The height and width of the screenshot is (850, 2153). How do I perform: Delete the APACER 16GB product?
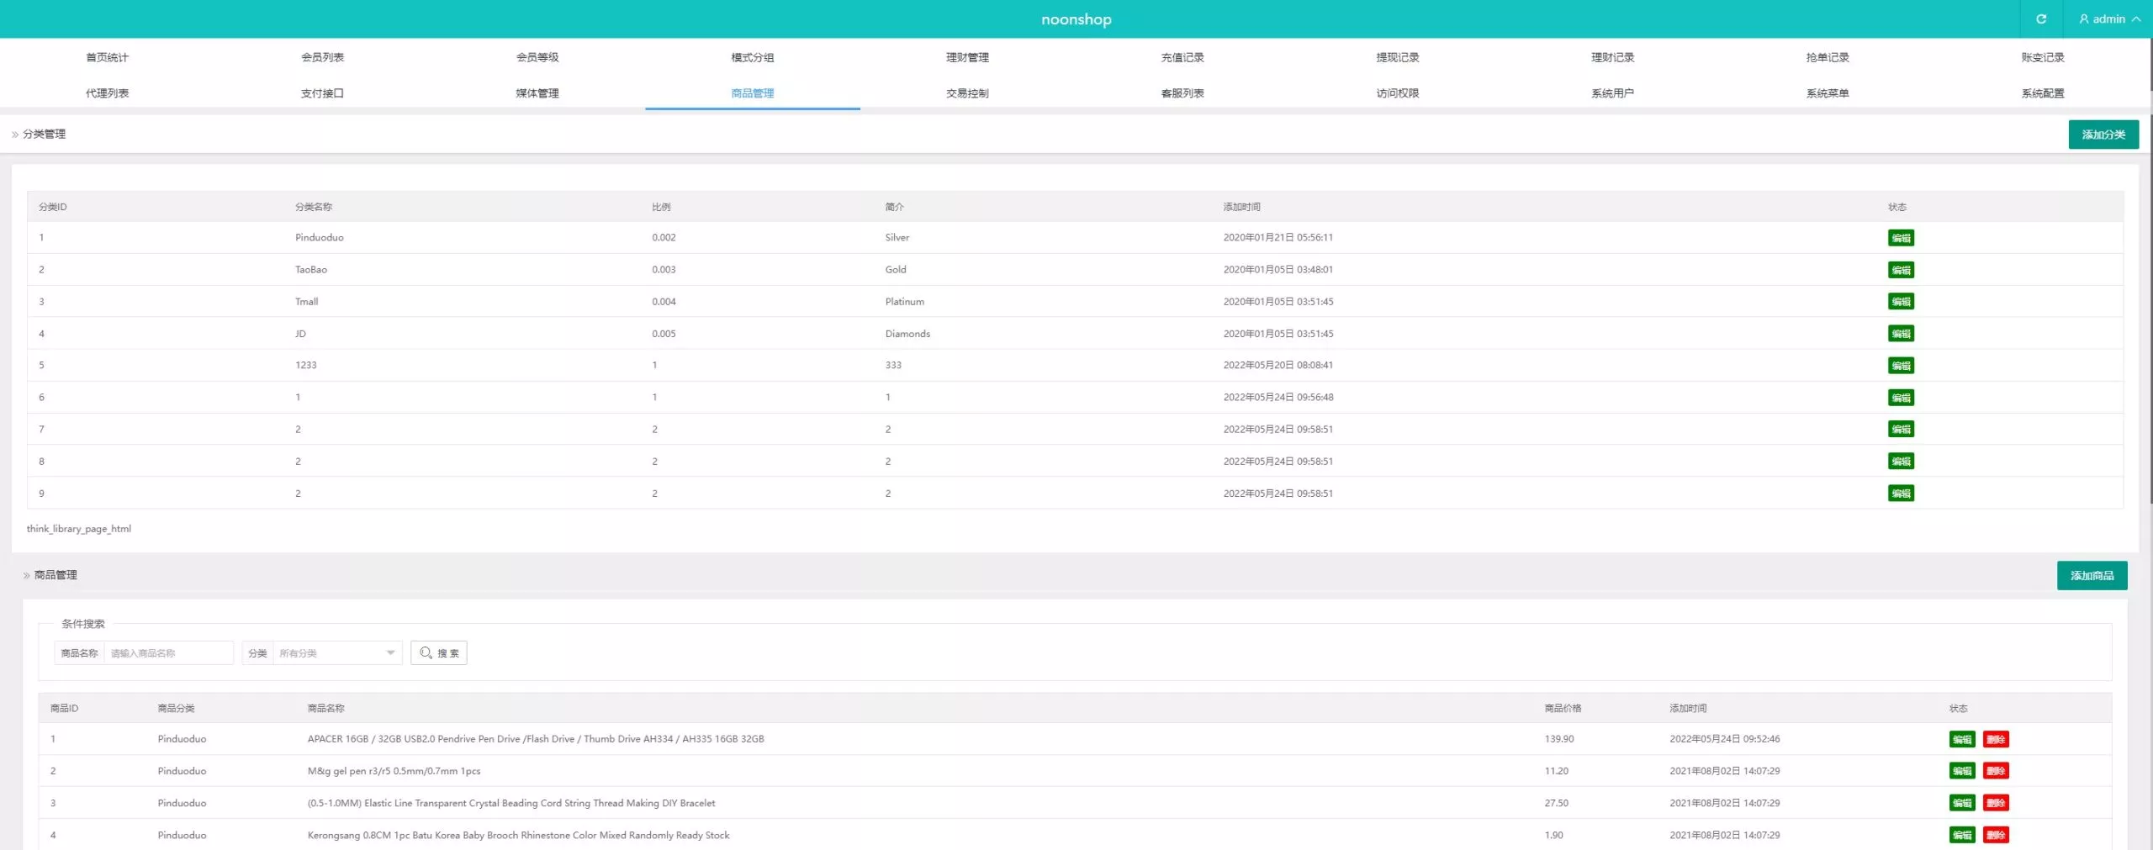click(x=1996, y=740)
